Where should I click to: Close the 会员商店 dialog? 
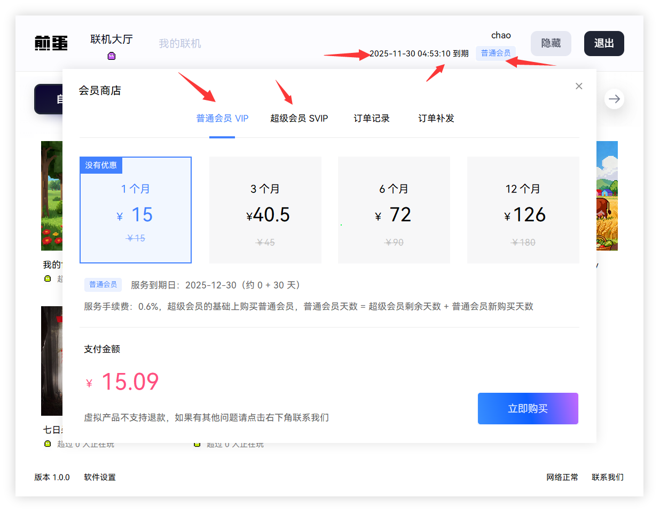click(579, 86)
